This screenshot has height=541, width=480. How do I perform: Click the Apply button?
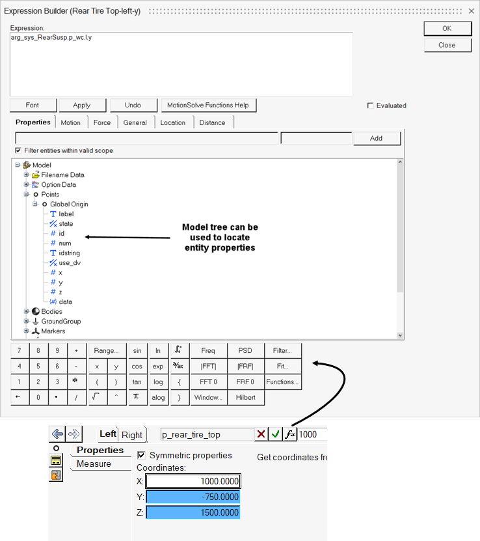pos(82,105)
